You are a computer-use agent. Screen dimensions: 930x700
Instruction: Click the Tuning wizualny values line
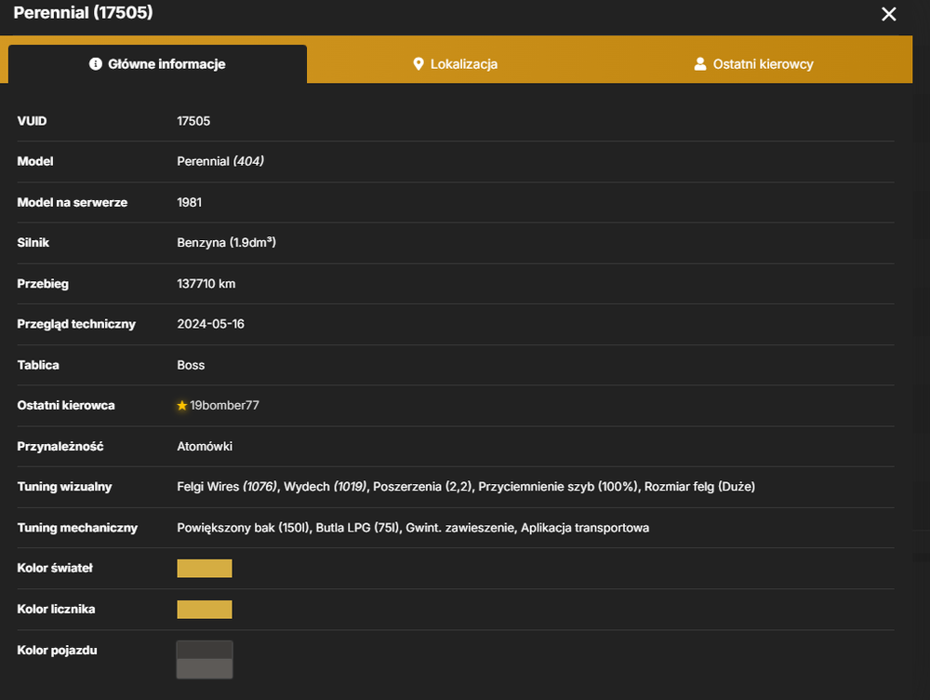pos(466,487)
